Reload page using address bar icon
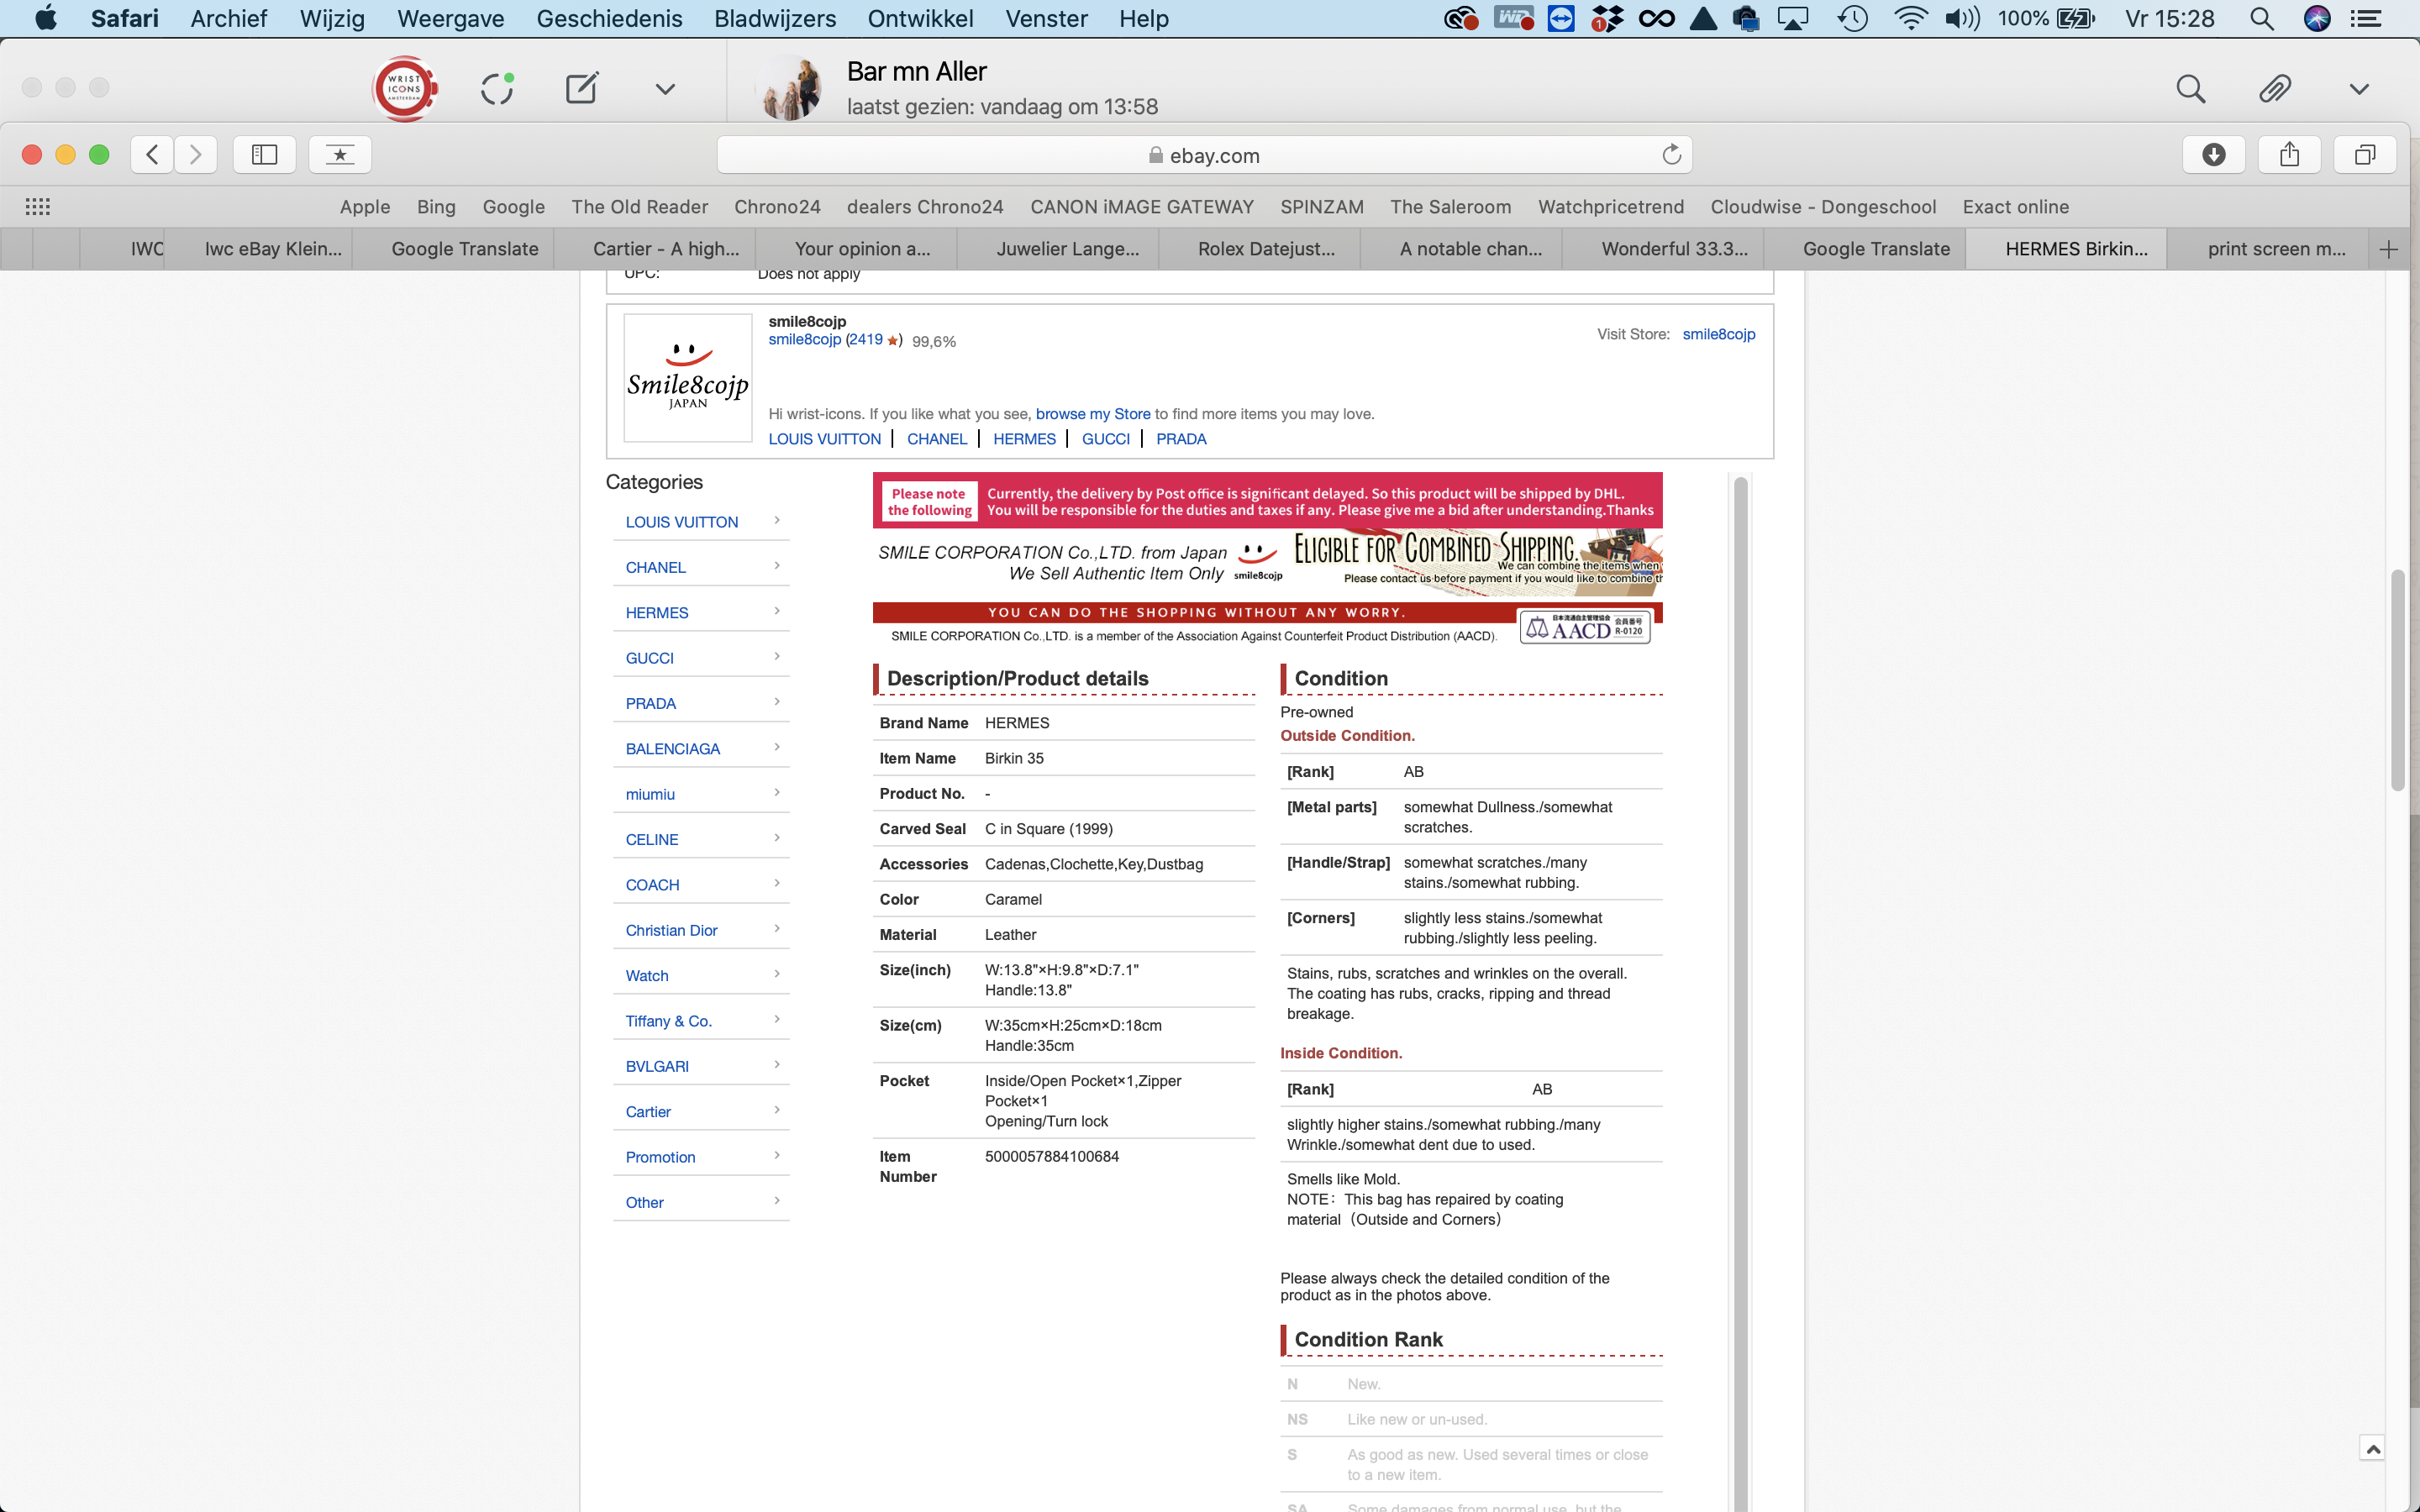This screenshot has height=1512, width=2420. pyautogui.click(x=1671, y=154)
